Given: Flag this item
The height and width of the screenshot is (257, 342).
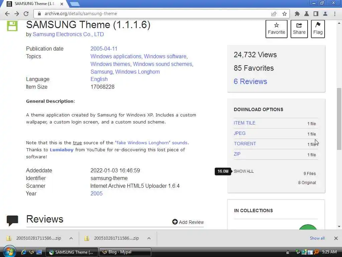Looking at the screenshot, I should pyautogui.click(x=318, y=29).
